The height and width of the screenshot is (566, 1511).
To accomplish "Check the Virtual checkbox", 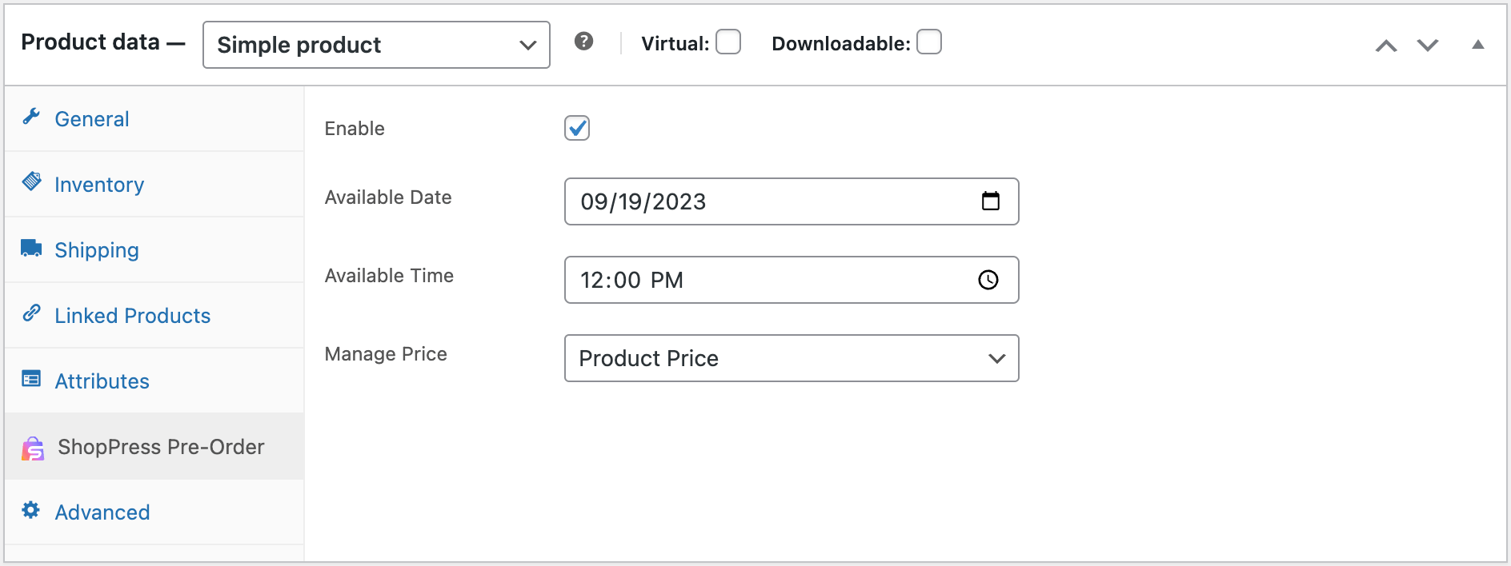I will (728, 42).
